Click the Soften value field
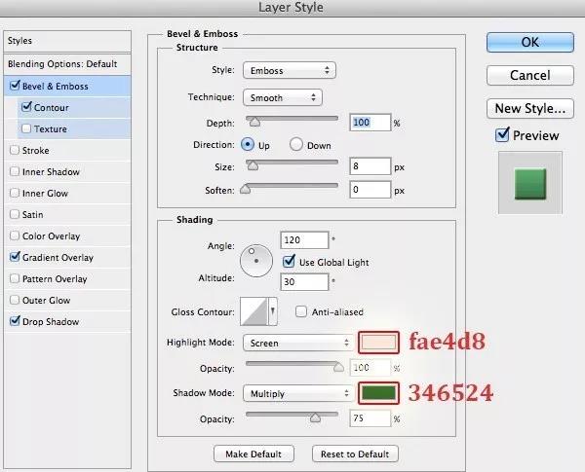585x472 pixels. coord(370,190)
